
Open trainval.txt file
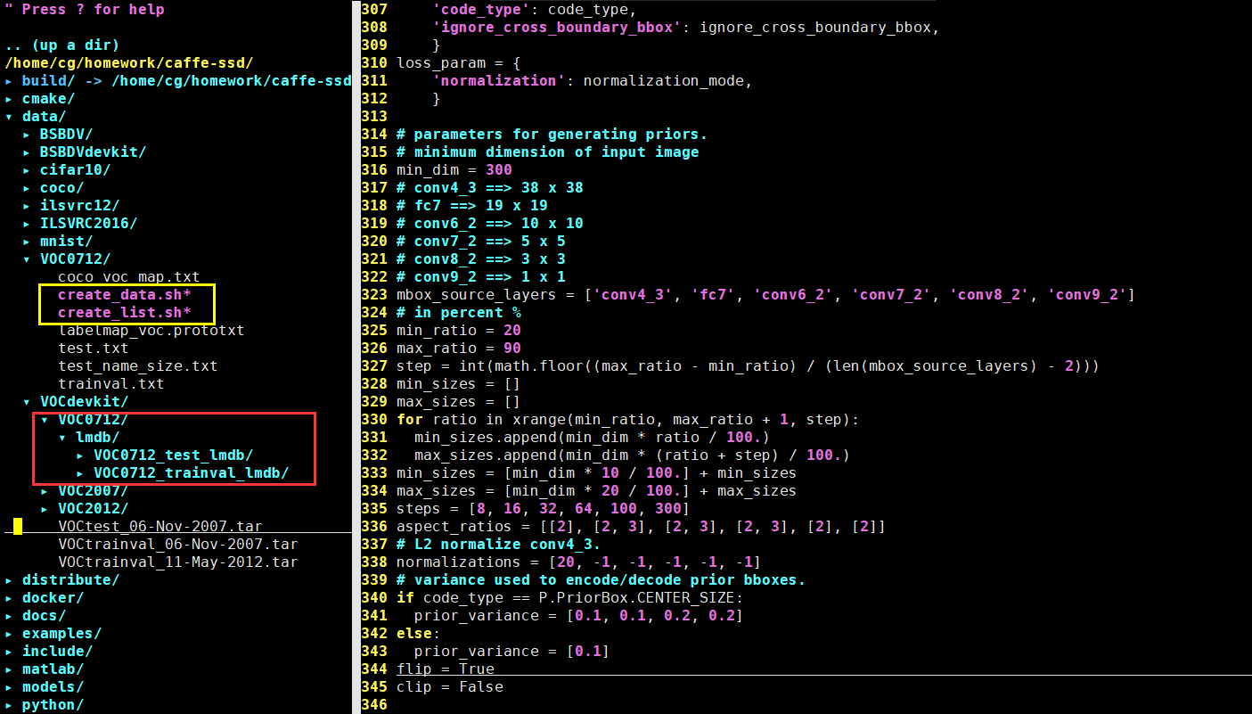[x=111, y=384]
